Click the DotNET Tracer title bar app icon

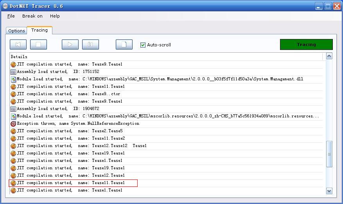pos(5,6)
